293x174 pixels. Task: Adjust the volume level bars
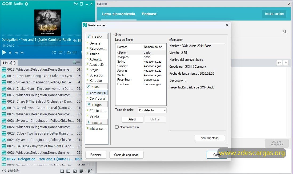tap(80, 41)
